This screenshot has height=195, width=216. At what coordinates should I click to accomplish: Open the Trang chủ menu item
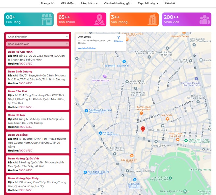pos(47,3)
